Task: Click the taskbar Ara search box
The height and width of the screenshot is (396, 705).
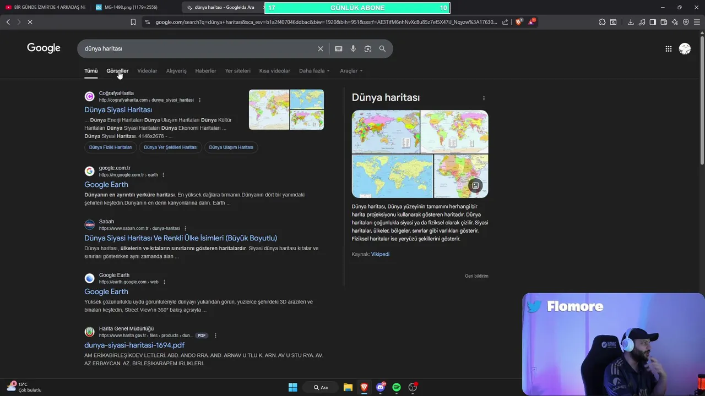Action: pyautogui.click(x=321, y=387)
